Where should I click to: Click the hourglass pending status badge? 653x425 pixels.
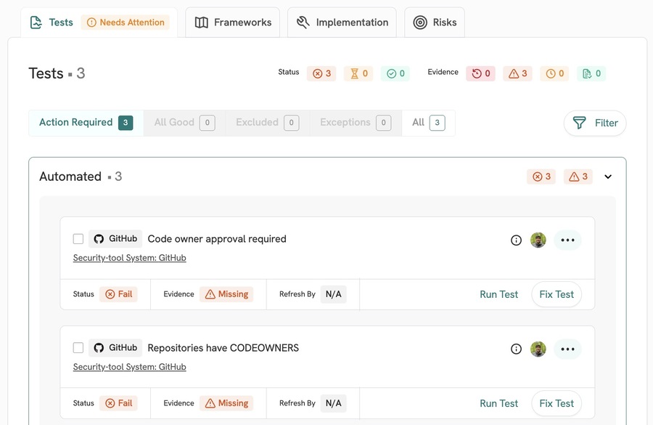coord(358,73)
